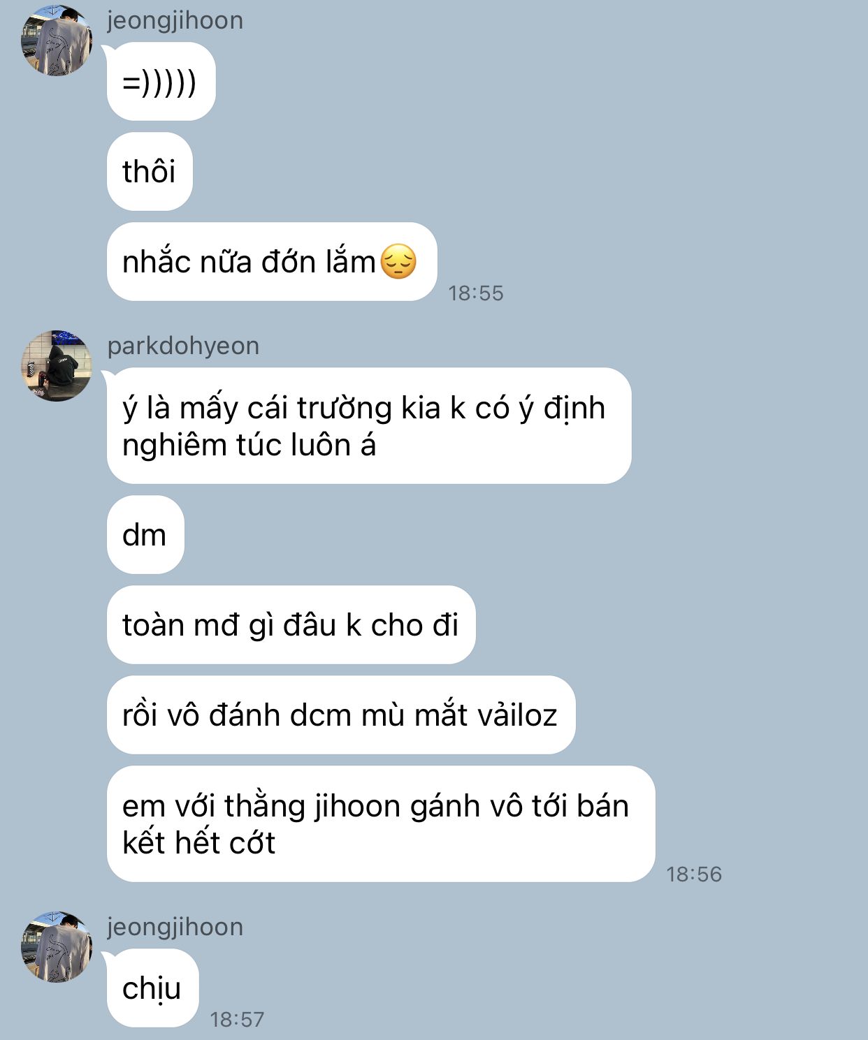Select the "thôi" message bubble
868x1040 pixels.
(150, 171)
